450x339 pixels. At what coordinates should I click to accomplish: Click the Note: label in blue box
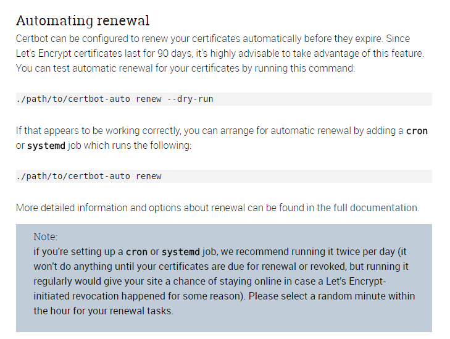(45, 237)
